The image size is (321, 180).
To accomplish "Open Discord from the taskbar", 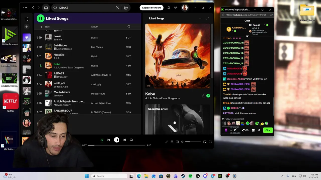I will (205, 176).
